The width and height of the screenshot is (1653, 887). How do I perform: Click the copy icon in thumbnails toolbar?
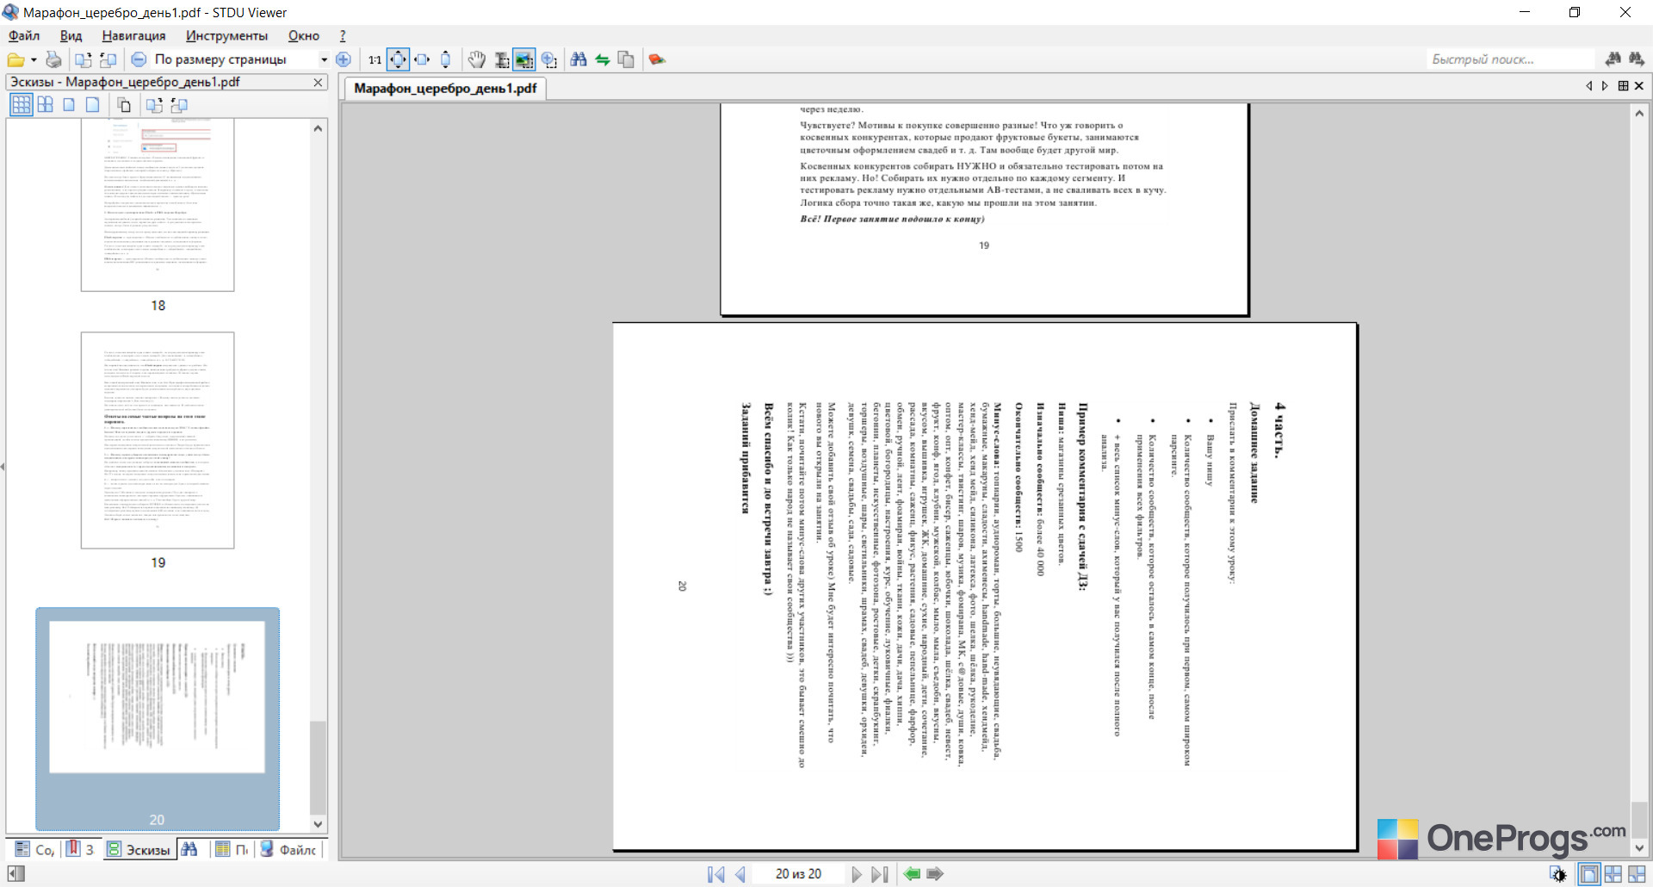124,105
